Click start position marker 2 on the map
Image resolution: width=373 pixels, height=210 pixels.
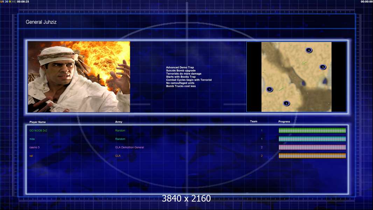[x=287, y=103]
